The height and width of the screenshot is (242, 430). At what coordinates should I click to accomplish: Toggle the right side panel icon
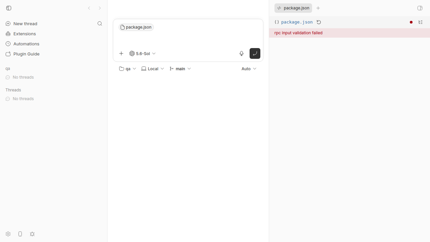[420, 8]
